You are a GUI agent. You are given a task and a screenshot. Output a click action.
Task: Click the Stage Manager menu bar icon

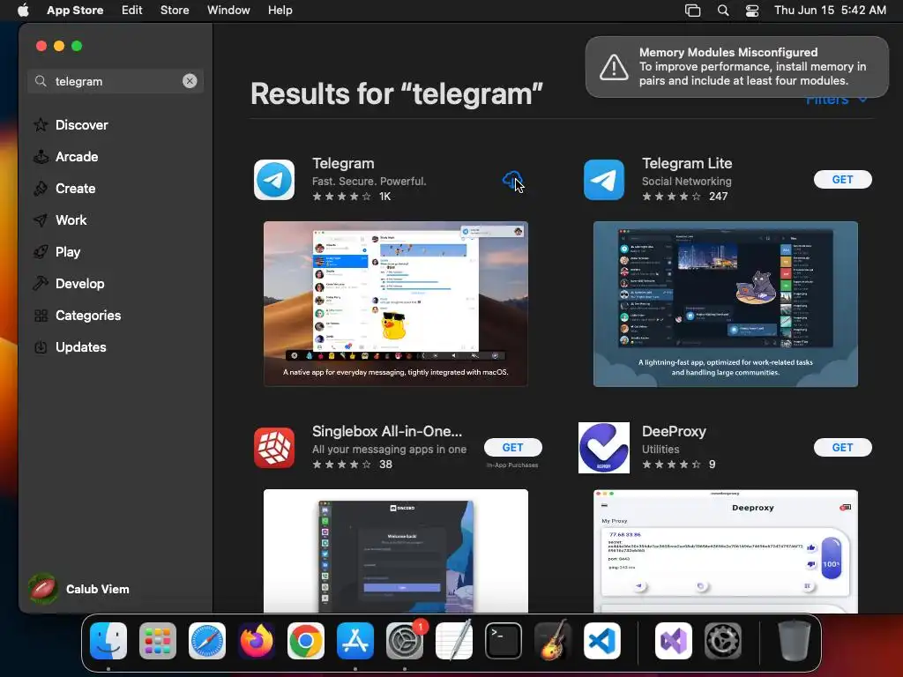[692, 11]
